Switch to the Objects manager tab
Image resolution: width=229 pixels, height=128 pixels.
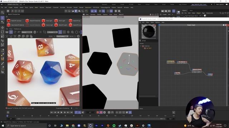(x=184, y=10)
